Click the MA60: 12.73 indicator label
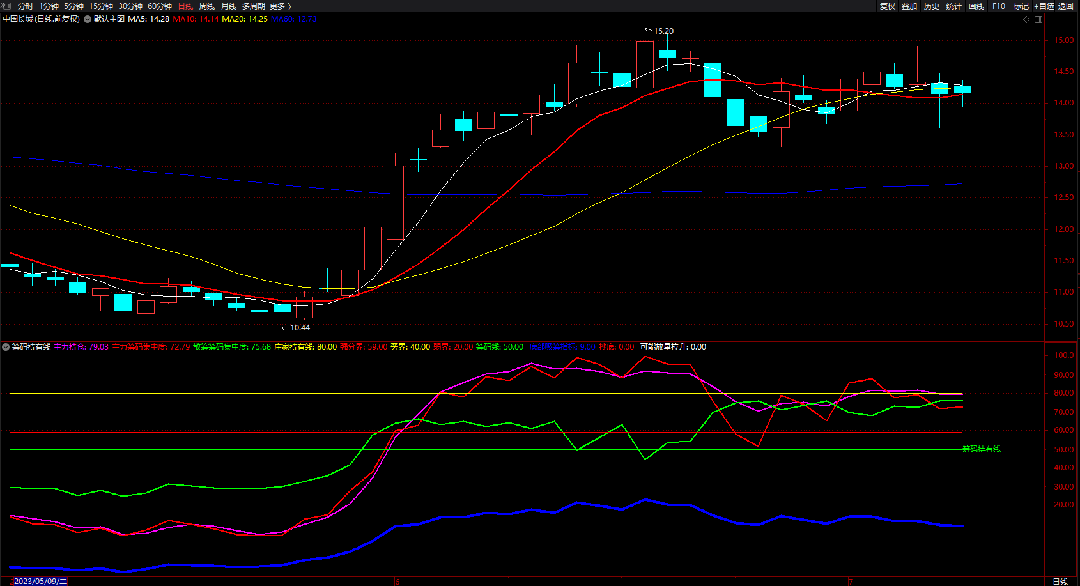This screenshot has width=1080, height=586. (x=294, y=19)
